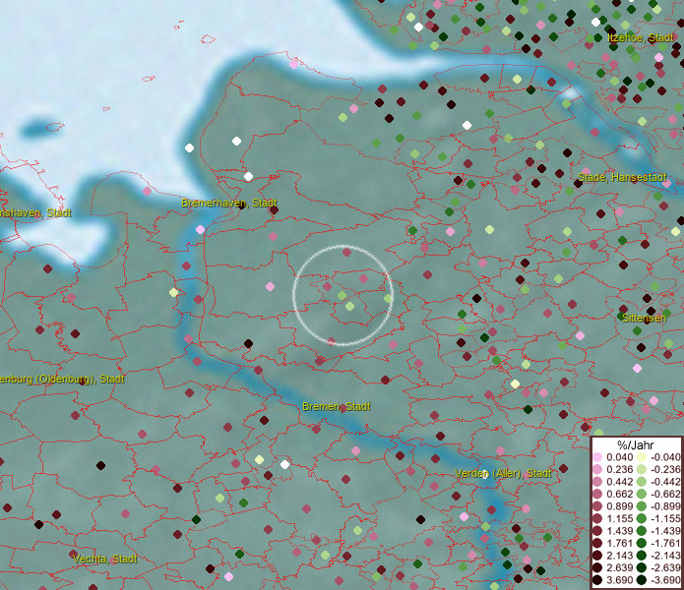Viewport: 684px width, 590px height.
Task: Pick the legend swatch for 1.155
Action: pos(597,518)
